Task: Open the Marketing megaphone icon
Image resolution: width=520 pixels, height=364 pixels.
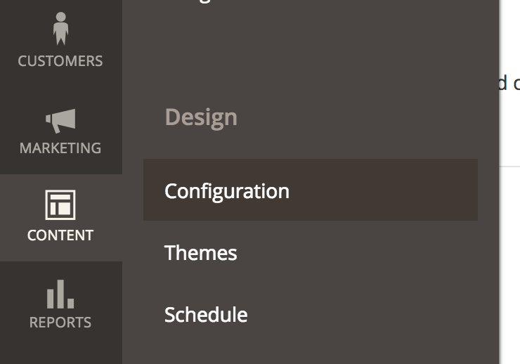Action: click(x=60, y=121)
